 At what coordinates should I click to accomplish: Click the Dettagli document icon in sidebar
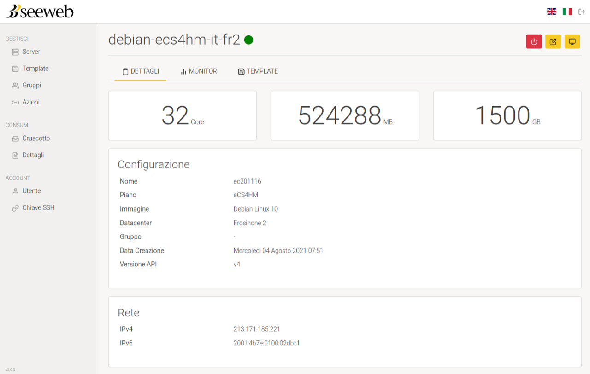[x=15, y=155]
